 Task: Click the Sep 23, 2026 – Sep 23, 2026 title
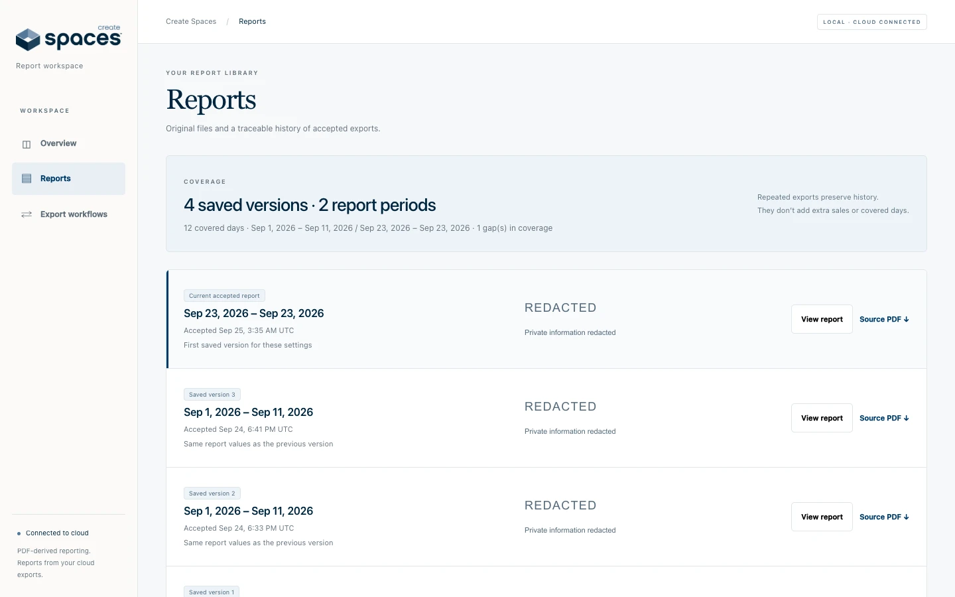[x=254, y=313]
